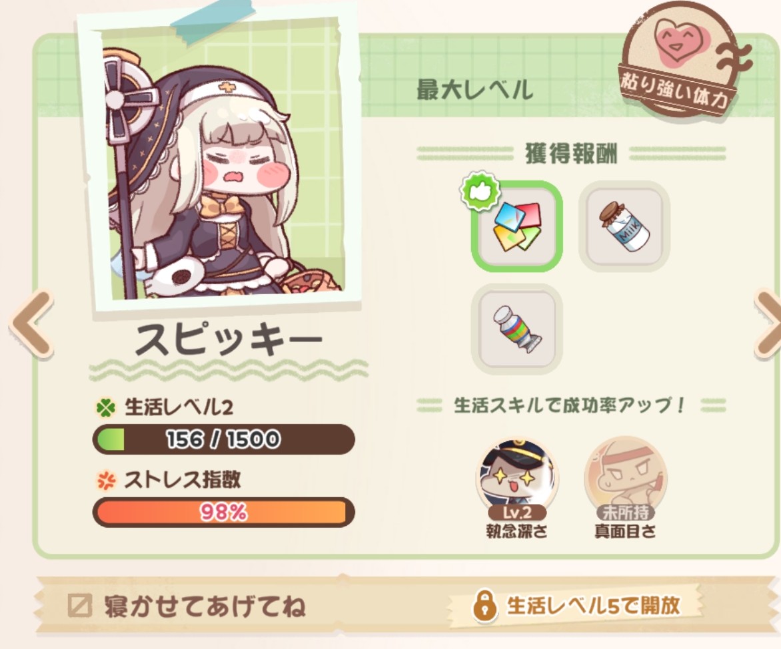Image resolution: width=781 pixels, height=649 pixels.
Task: Click the clover icon beside 生活レベル2
Action: [105, 408]
